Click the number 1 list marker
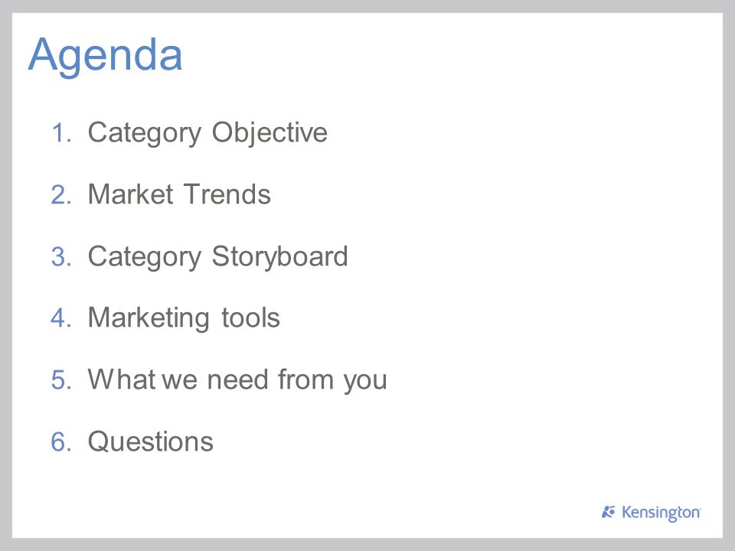Viewport: 735px width, 551px height. (x=61, y=132)
